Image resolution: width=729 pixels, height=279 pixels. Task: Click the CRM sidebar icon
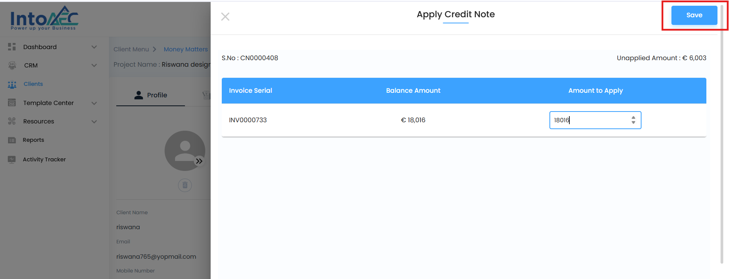click(x=12, y=65)
